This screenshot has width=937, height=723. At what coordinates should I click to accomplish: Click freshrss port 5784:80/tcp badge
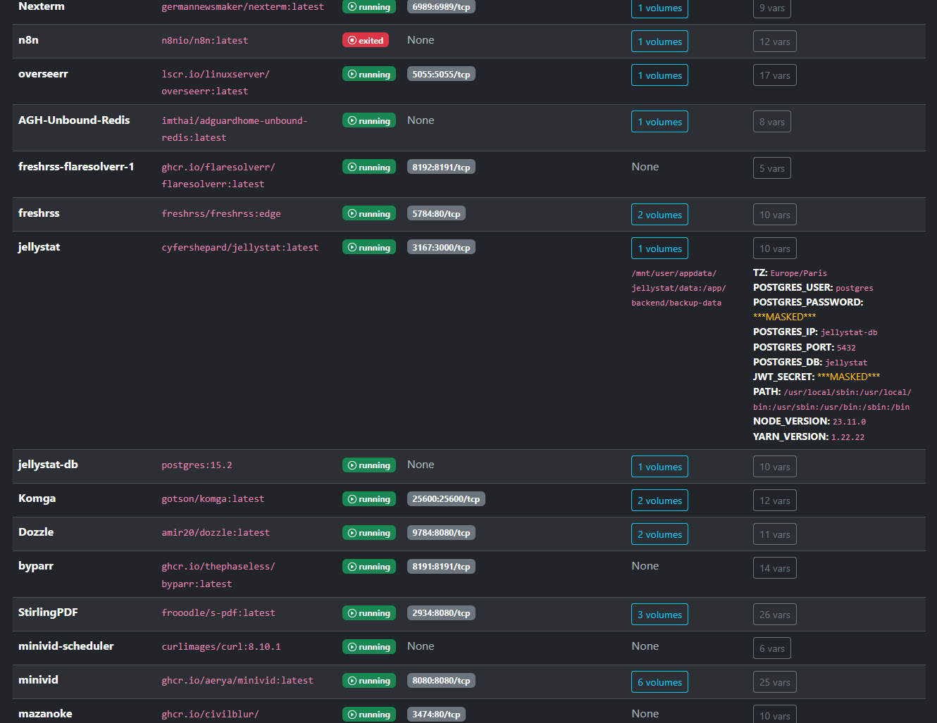436,213
